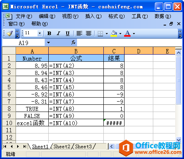Toggle Bold formatting button
The height and width of the screenshot is (159, 184).
(x=49, y=33)
